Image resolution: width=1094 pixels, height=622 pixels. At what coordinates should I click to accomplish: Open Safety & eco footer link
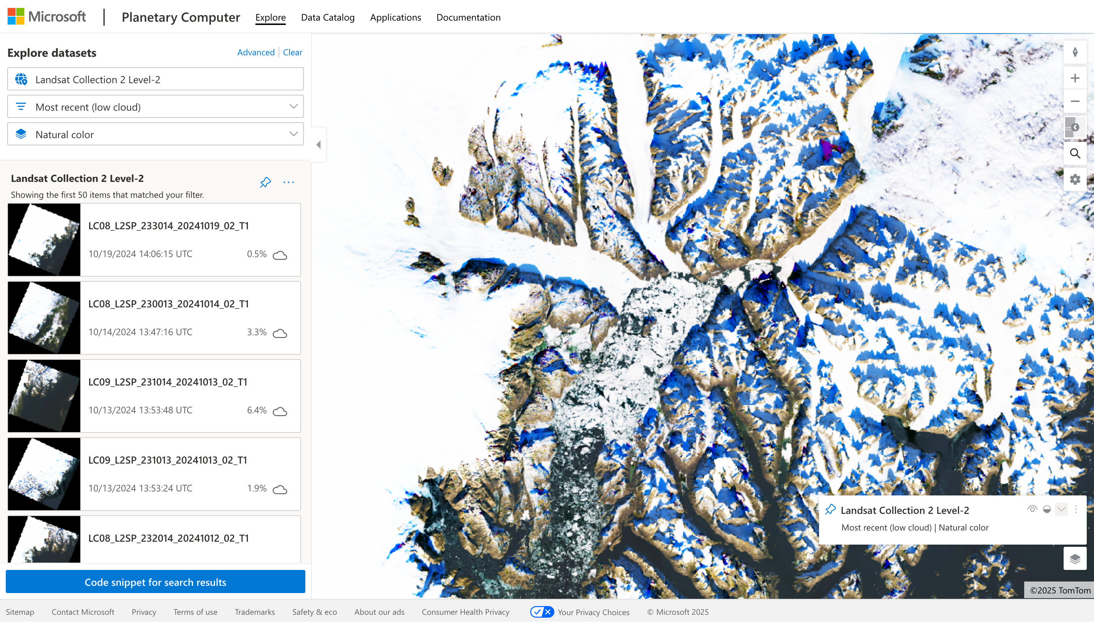pos(314,612)
